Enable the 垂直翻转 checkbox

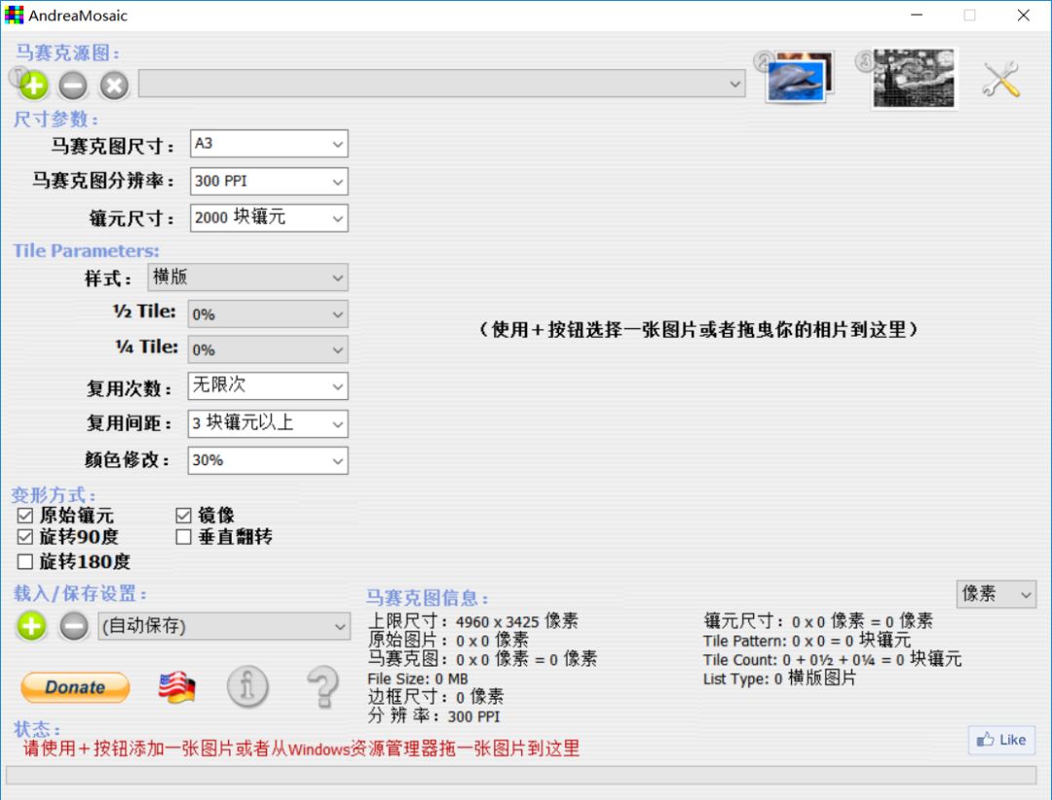[x=183, y=536]
